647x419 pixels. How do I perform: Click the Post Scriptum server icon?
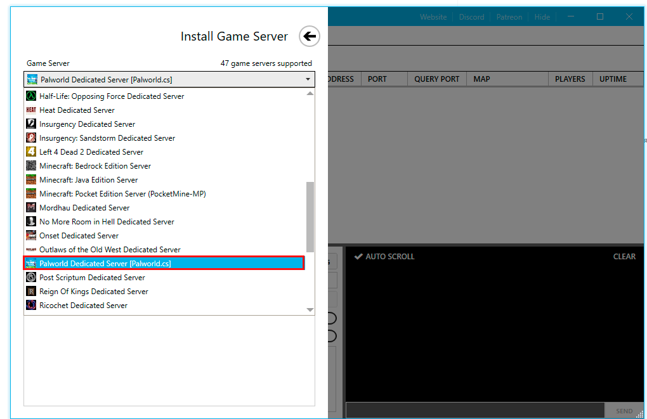[31, 277]
